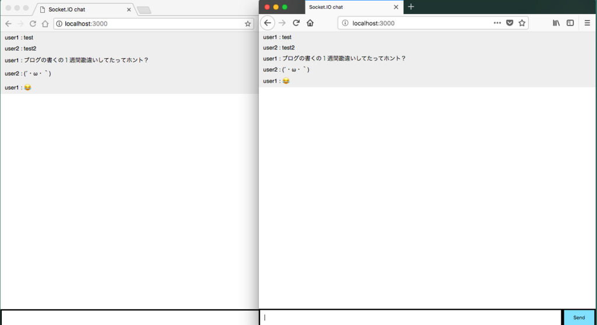Save the page to Pocket in Firefox
Viewport: 597px width, 325px height.
[510, 23]
